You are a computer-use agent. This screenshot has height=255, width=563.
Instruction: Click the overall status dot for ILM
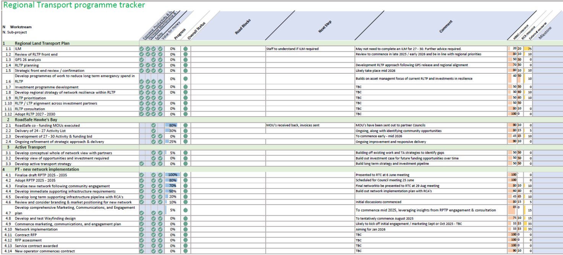coord(186,49)
